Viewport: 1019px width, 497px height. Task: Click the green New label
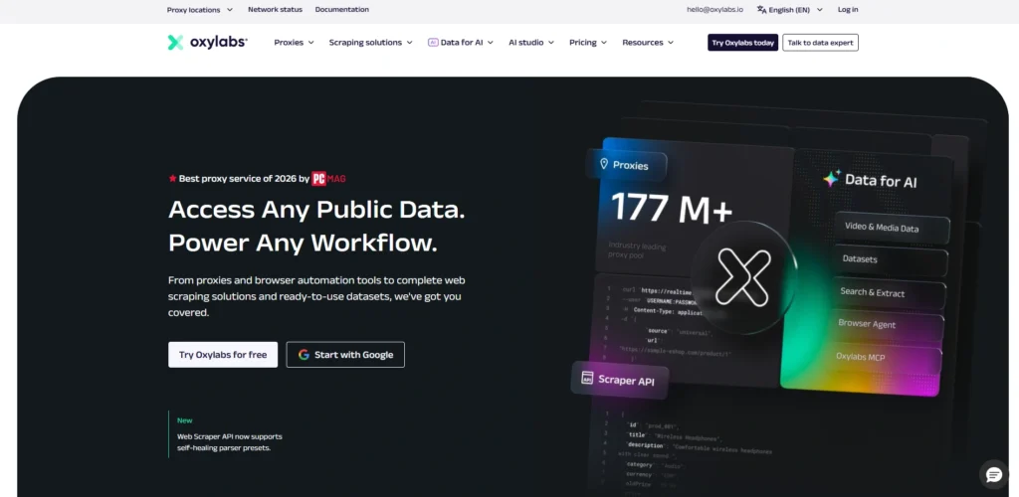pyautogui.click(x=184, y=420)
